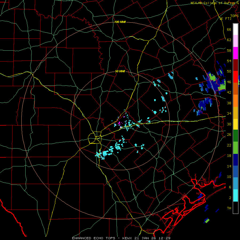Click the legend value "50"
This screenshot has height=240, width=240.
click(229, 71)
